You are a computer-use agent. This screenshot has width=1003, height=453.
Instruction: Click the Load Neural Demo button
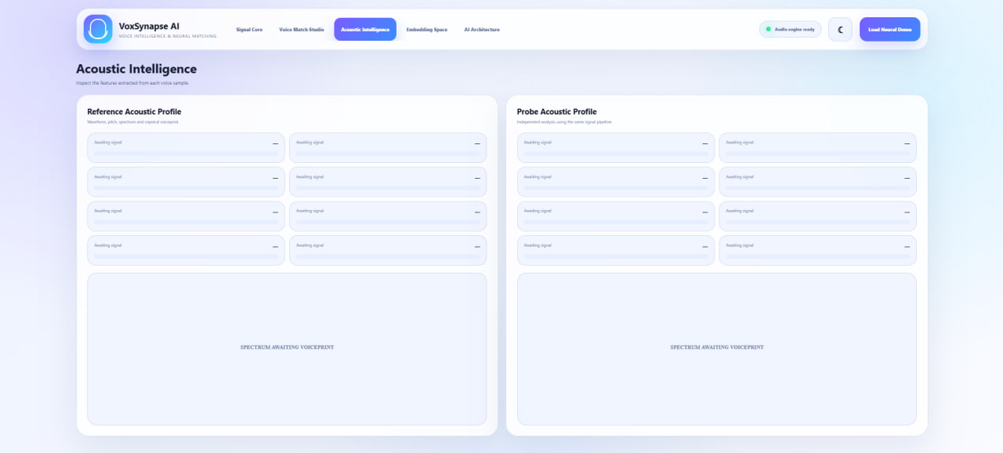(889, 29)
